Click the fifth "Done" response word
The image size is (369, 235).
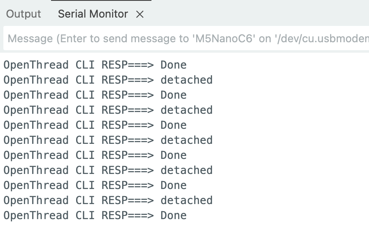tap(174, 185)
